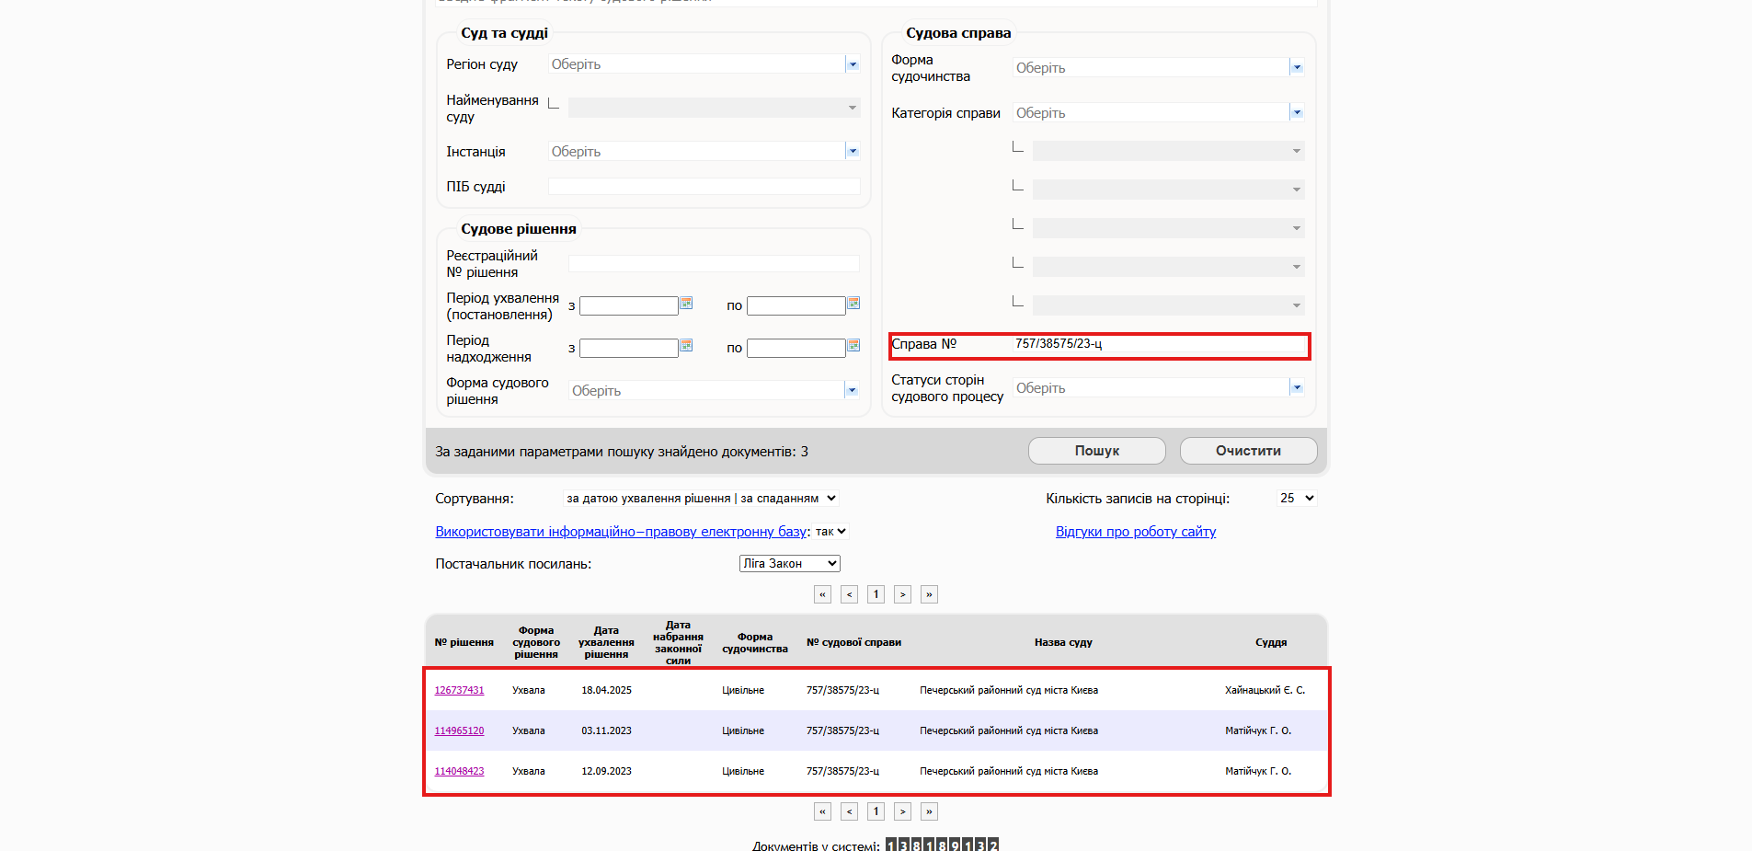Go to previous page in top pager

pyautogui.click(x=849, y=594)
